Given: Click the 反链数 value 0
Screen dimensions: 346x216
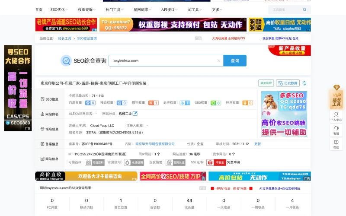Looking at the screenshot, I should tap(155, 200).
